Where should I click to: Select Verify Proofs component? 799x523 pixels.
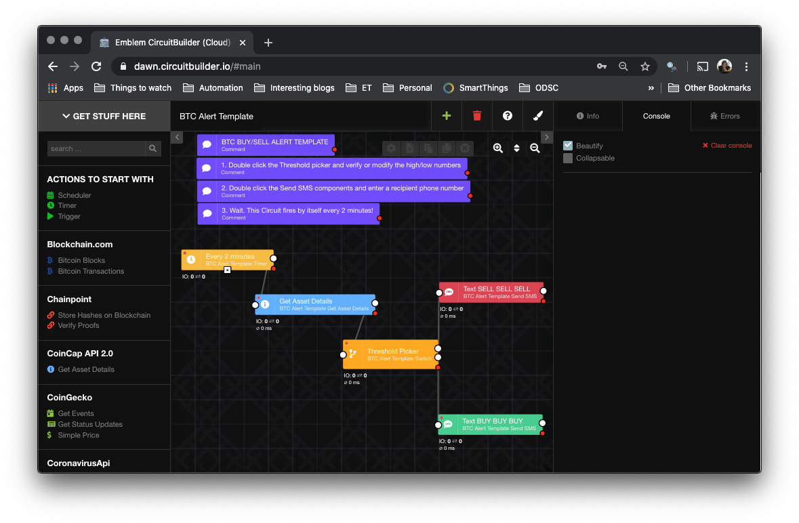(73, 325)
